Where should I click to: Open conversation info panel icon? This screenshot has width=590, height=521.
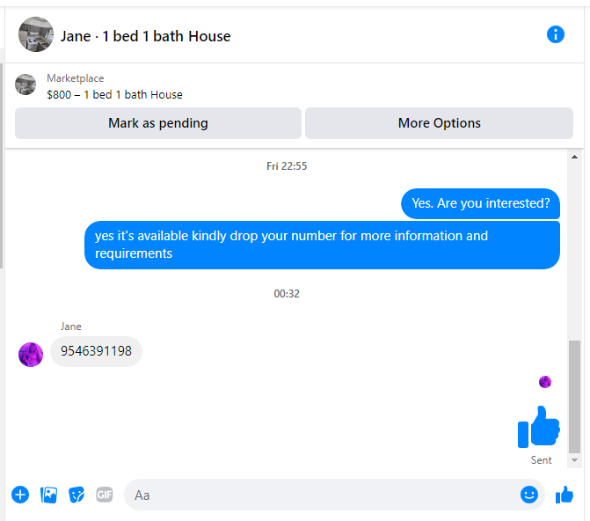coord(555,34)
